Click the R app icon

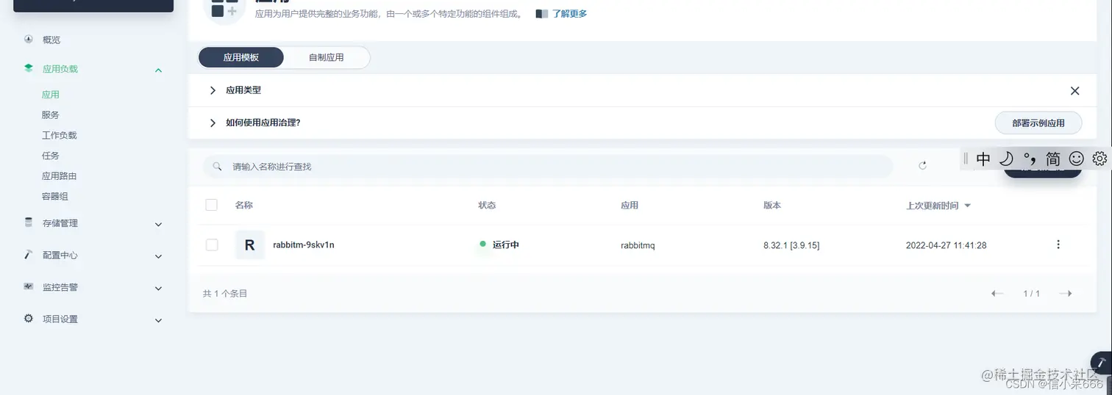[249, 245]
